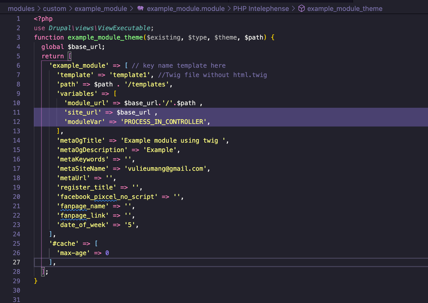
Task: Click the 0 value after max-age
Action: (107, 253)
